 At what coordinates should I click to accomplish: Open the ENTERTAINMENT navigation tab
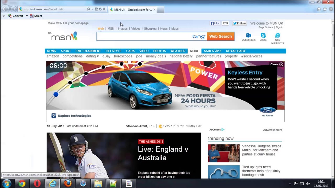(x=88, y=51)
